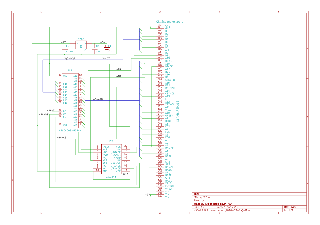320x225 pixels.
Task: Click the QL_Expansion_port connector title
Action: click(x=170, y=22)
